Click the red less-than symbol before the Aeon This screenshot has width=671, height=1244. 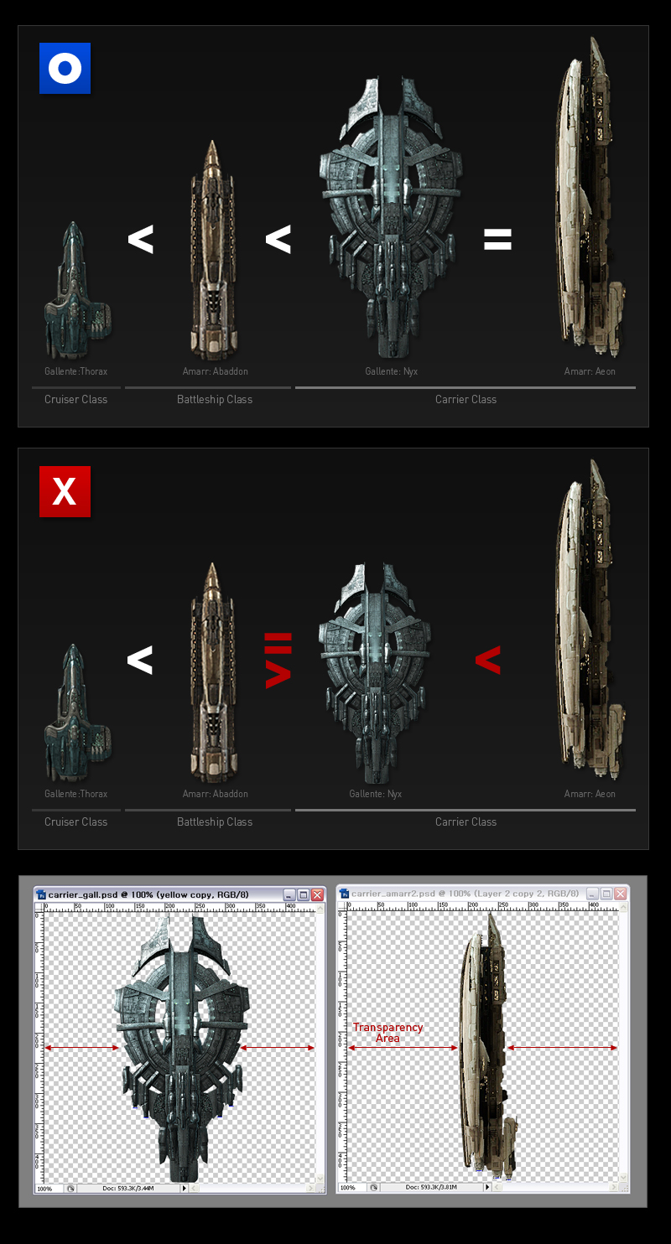click(489, 661)
